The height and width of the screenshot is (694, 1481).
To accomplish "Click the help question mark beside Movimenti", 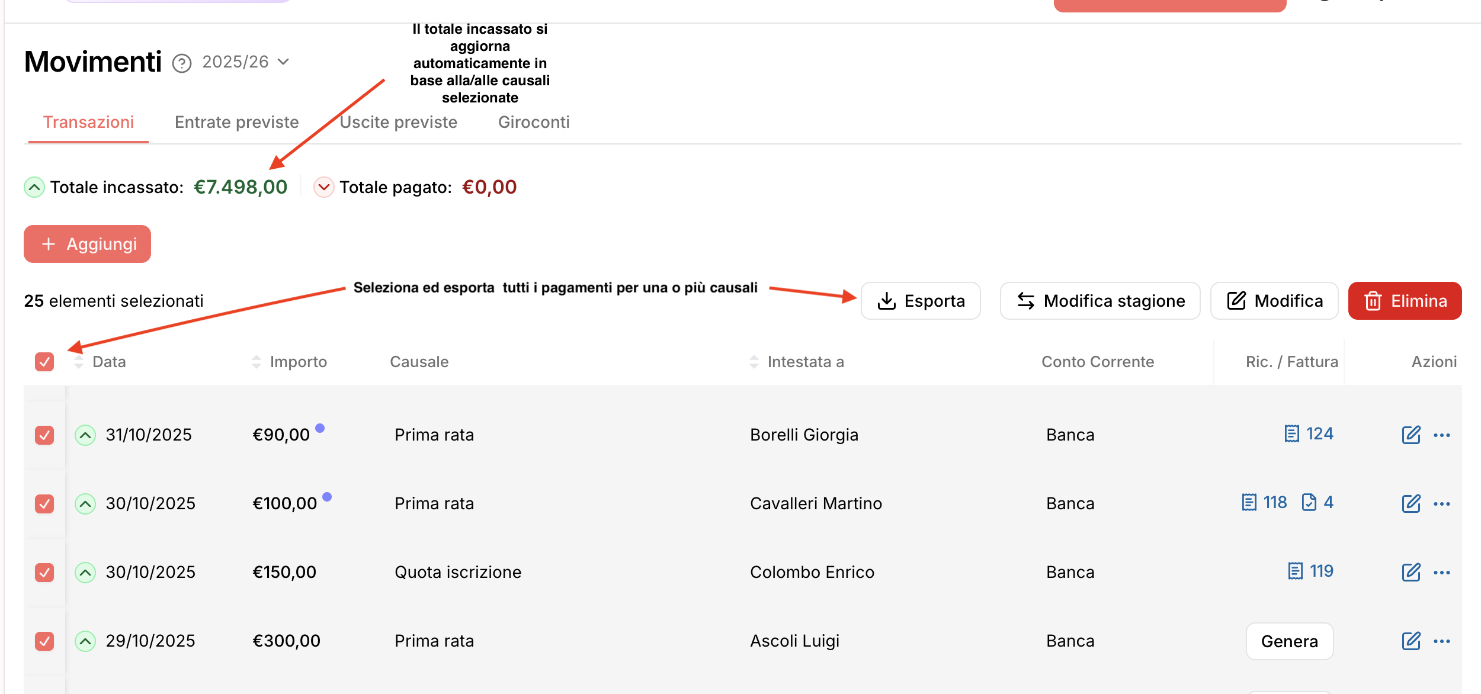I will [x=182, y=63].
